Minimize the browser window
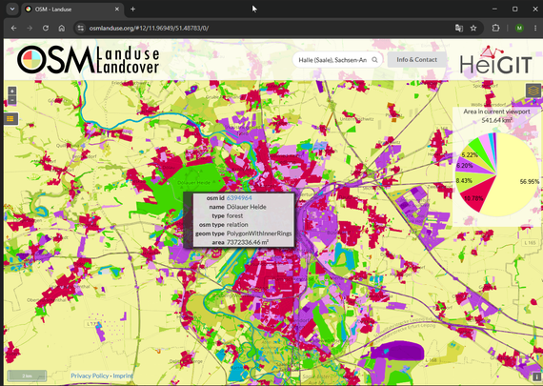The width and height of the screenshot is (543, 386). click(494, 9)
